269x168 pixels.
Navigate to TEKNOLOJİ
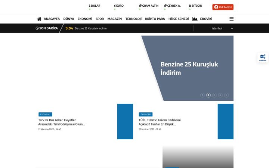(133, 19)
